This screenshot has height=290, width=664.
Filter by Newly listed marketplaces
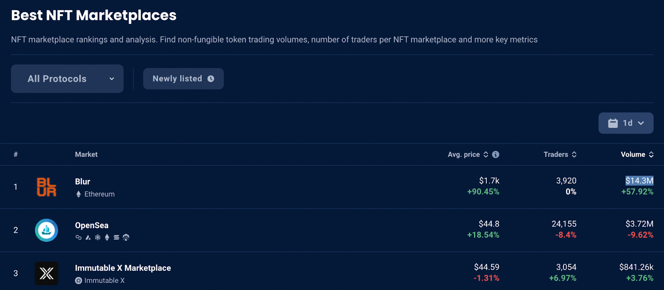tap(183, 79)
